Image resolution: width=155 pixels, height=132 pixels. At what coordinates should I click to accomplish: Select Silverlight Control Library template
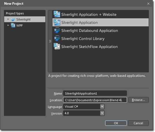[101, 39]
